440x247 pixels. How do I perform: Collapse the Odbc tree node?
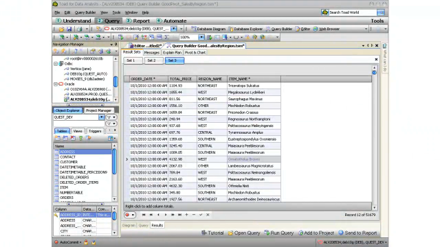(56, 64)
